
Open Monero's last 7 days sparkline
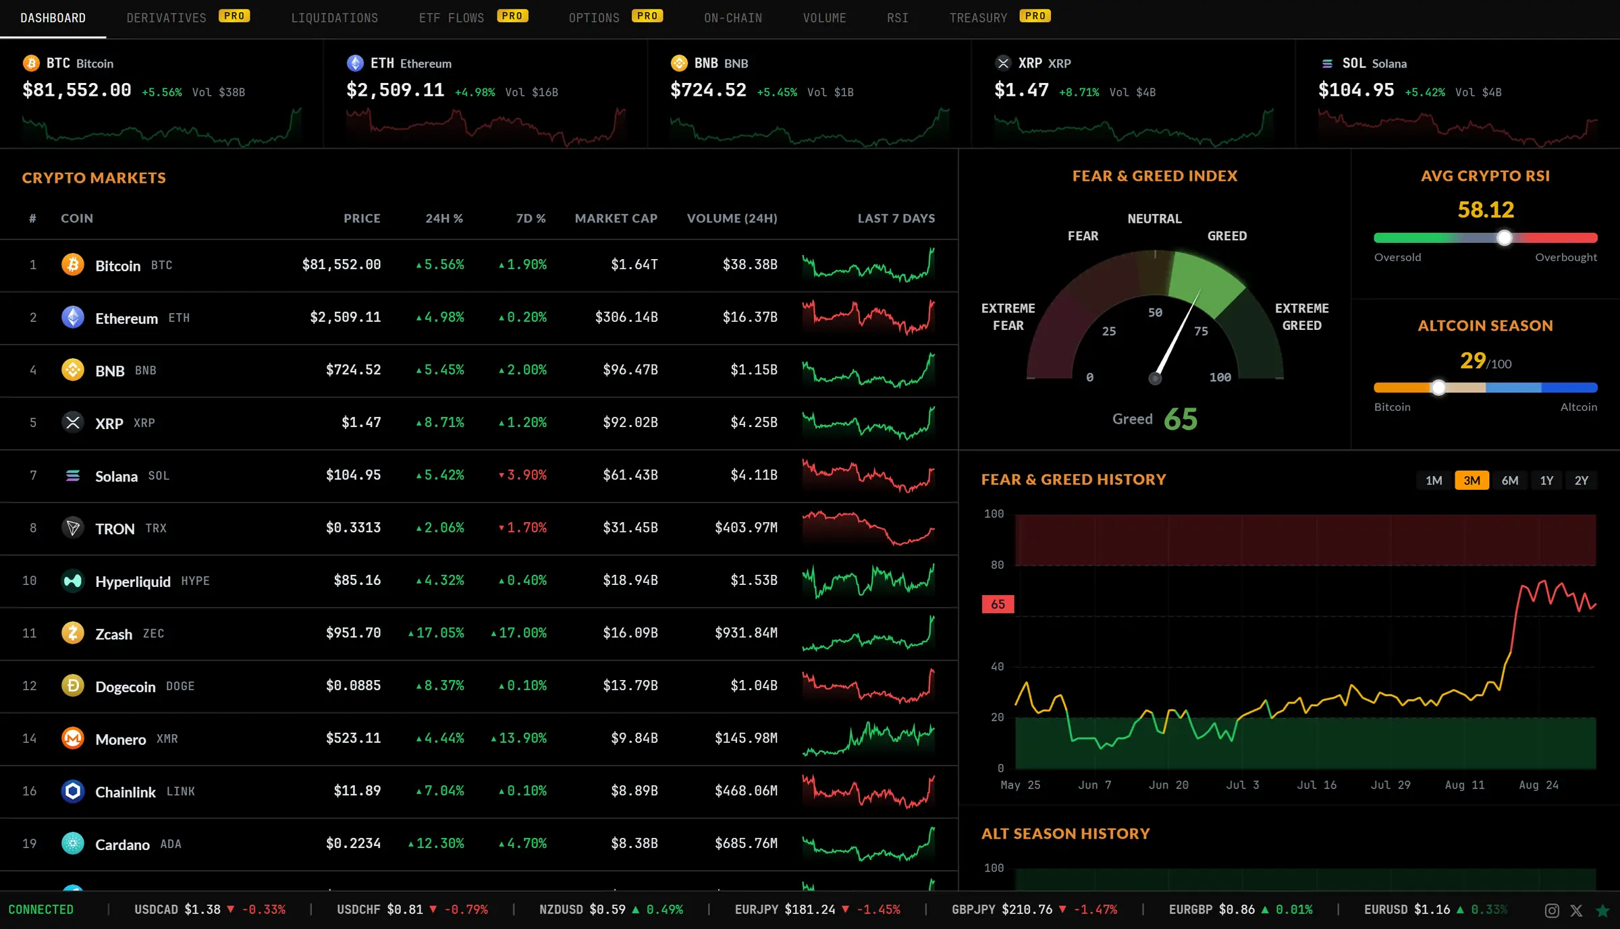click(x=869, y=738)
